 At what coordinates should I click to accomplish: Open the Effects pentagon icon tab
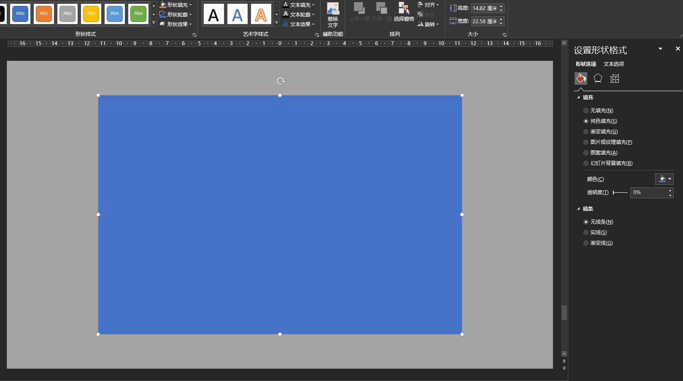(598, 78)
